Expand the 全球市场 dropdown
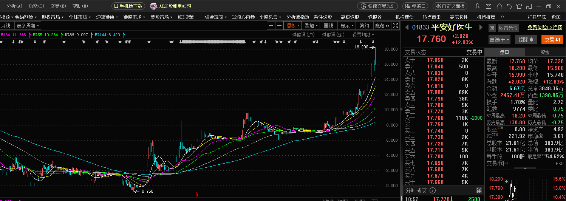Image resolution: width=566 pixels, height=201 pixels. (x=80, y=17)
